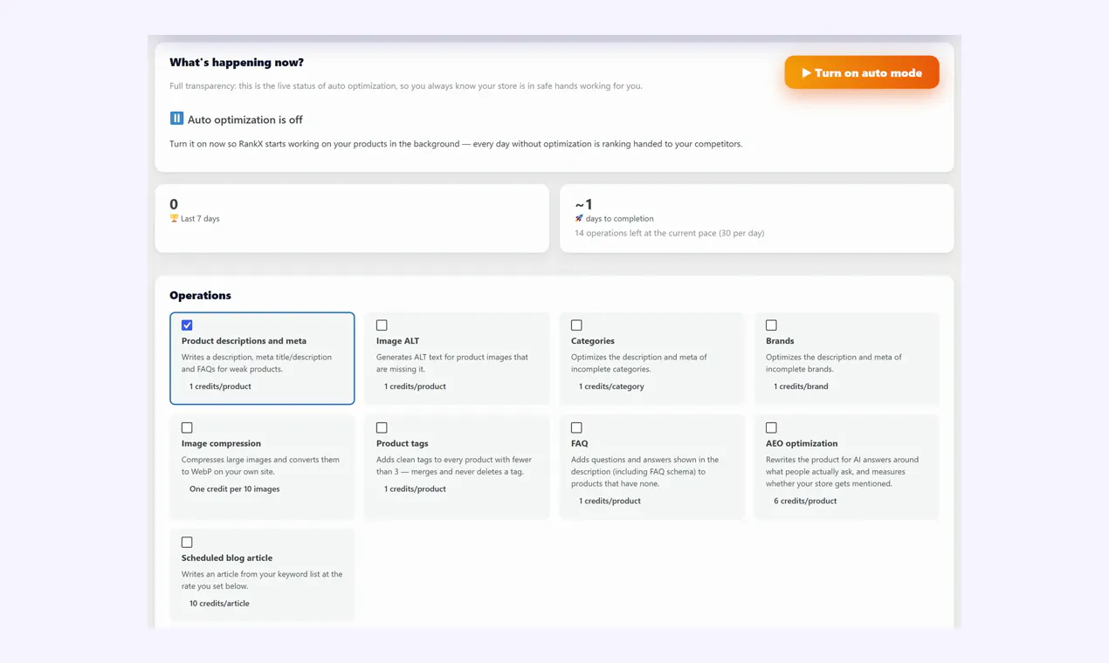Click the "Product descriptions and meta" card title

[244, 341]
